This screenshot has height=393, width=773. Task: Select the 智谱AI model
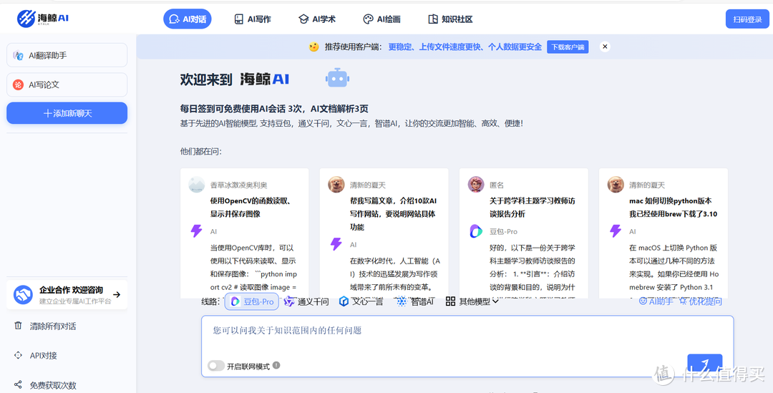(x=416, y=301)
